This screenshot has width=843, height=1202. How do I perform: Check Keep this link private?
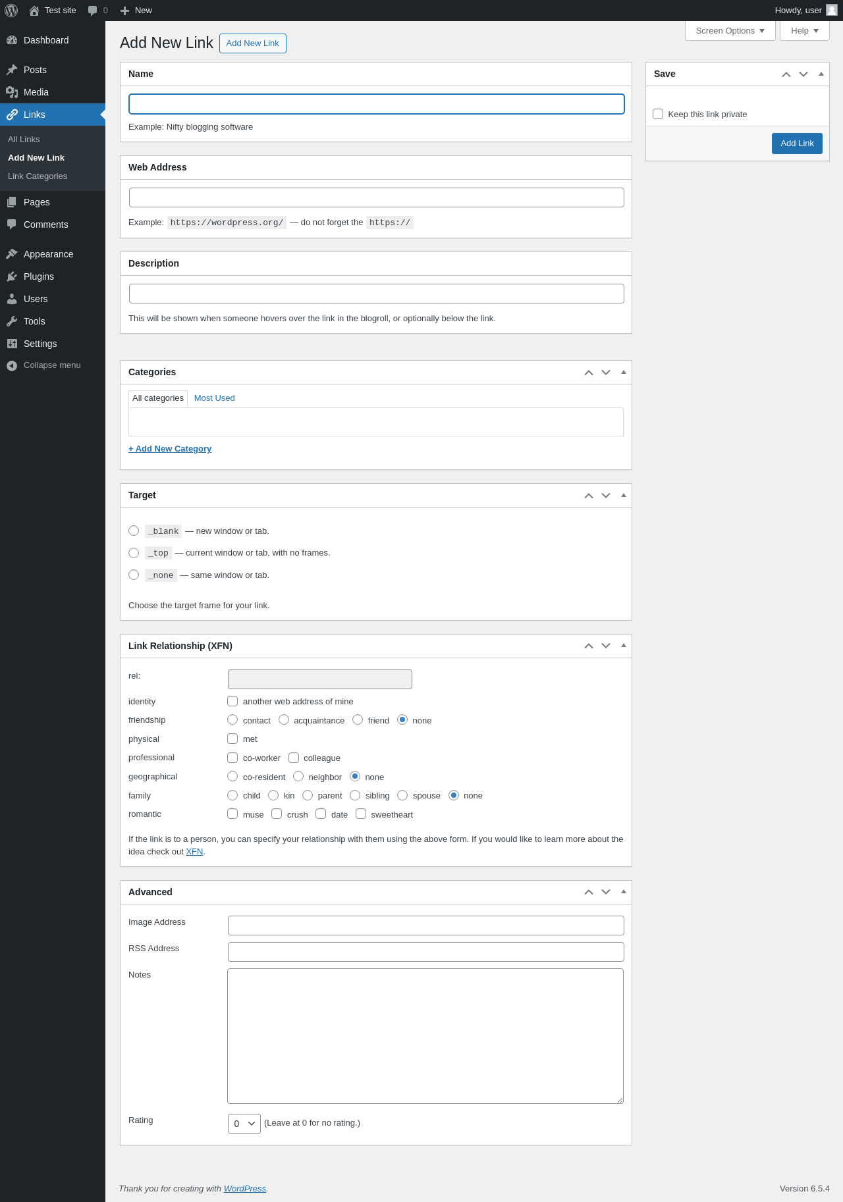click(658, 114)
